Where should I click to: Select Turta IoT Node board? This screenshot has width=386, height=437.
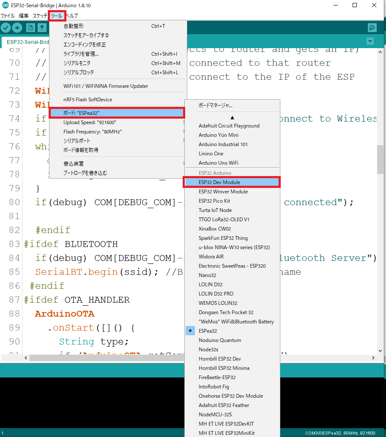(x=232, y=210)
